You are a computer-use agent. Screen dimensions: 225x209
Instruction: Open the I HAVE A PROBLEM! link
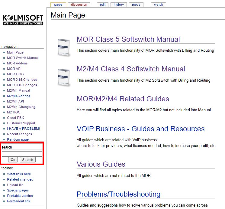23,129
